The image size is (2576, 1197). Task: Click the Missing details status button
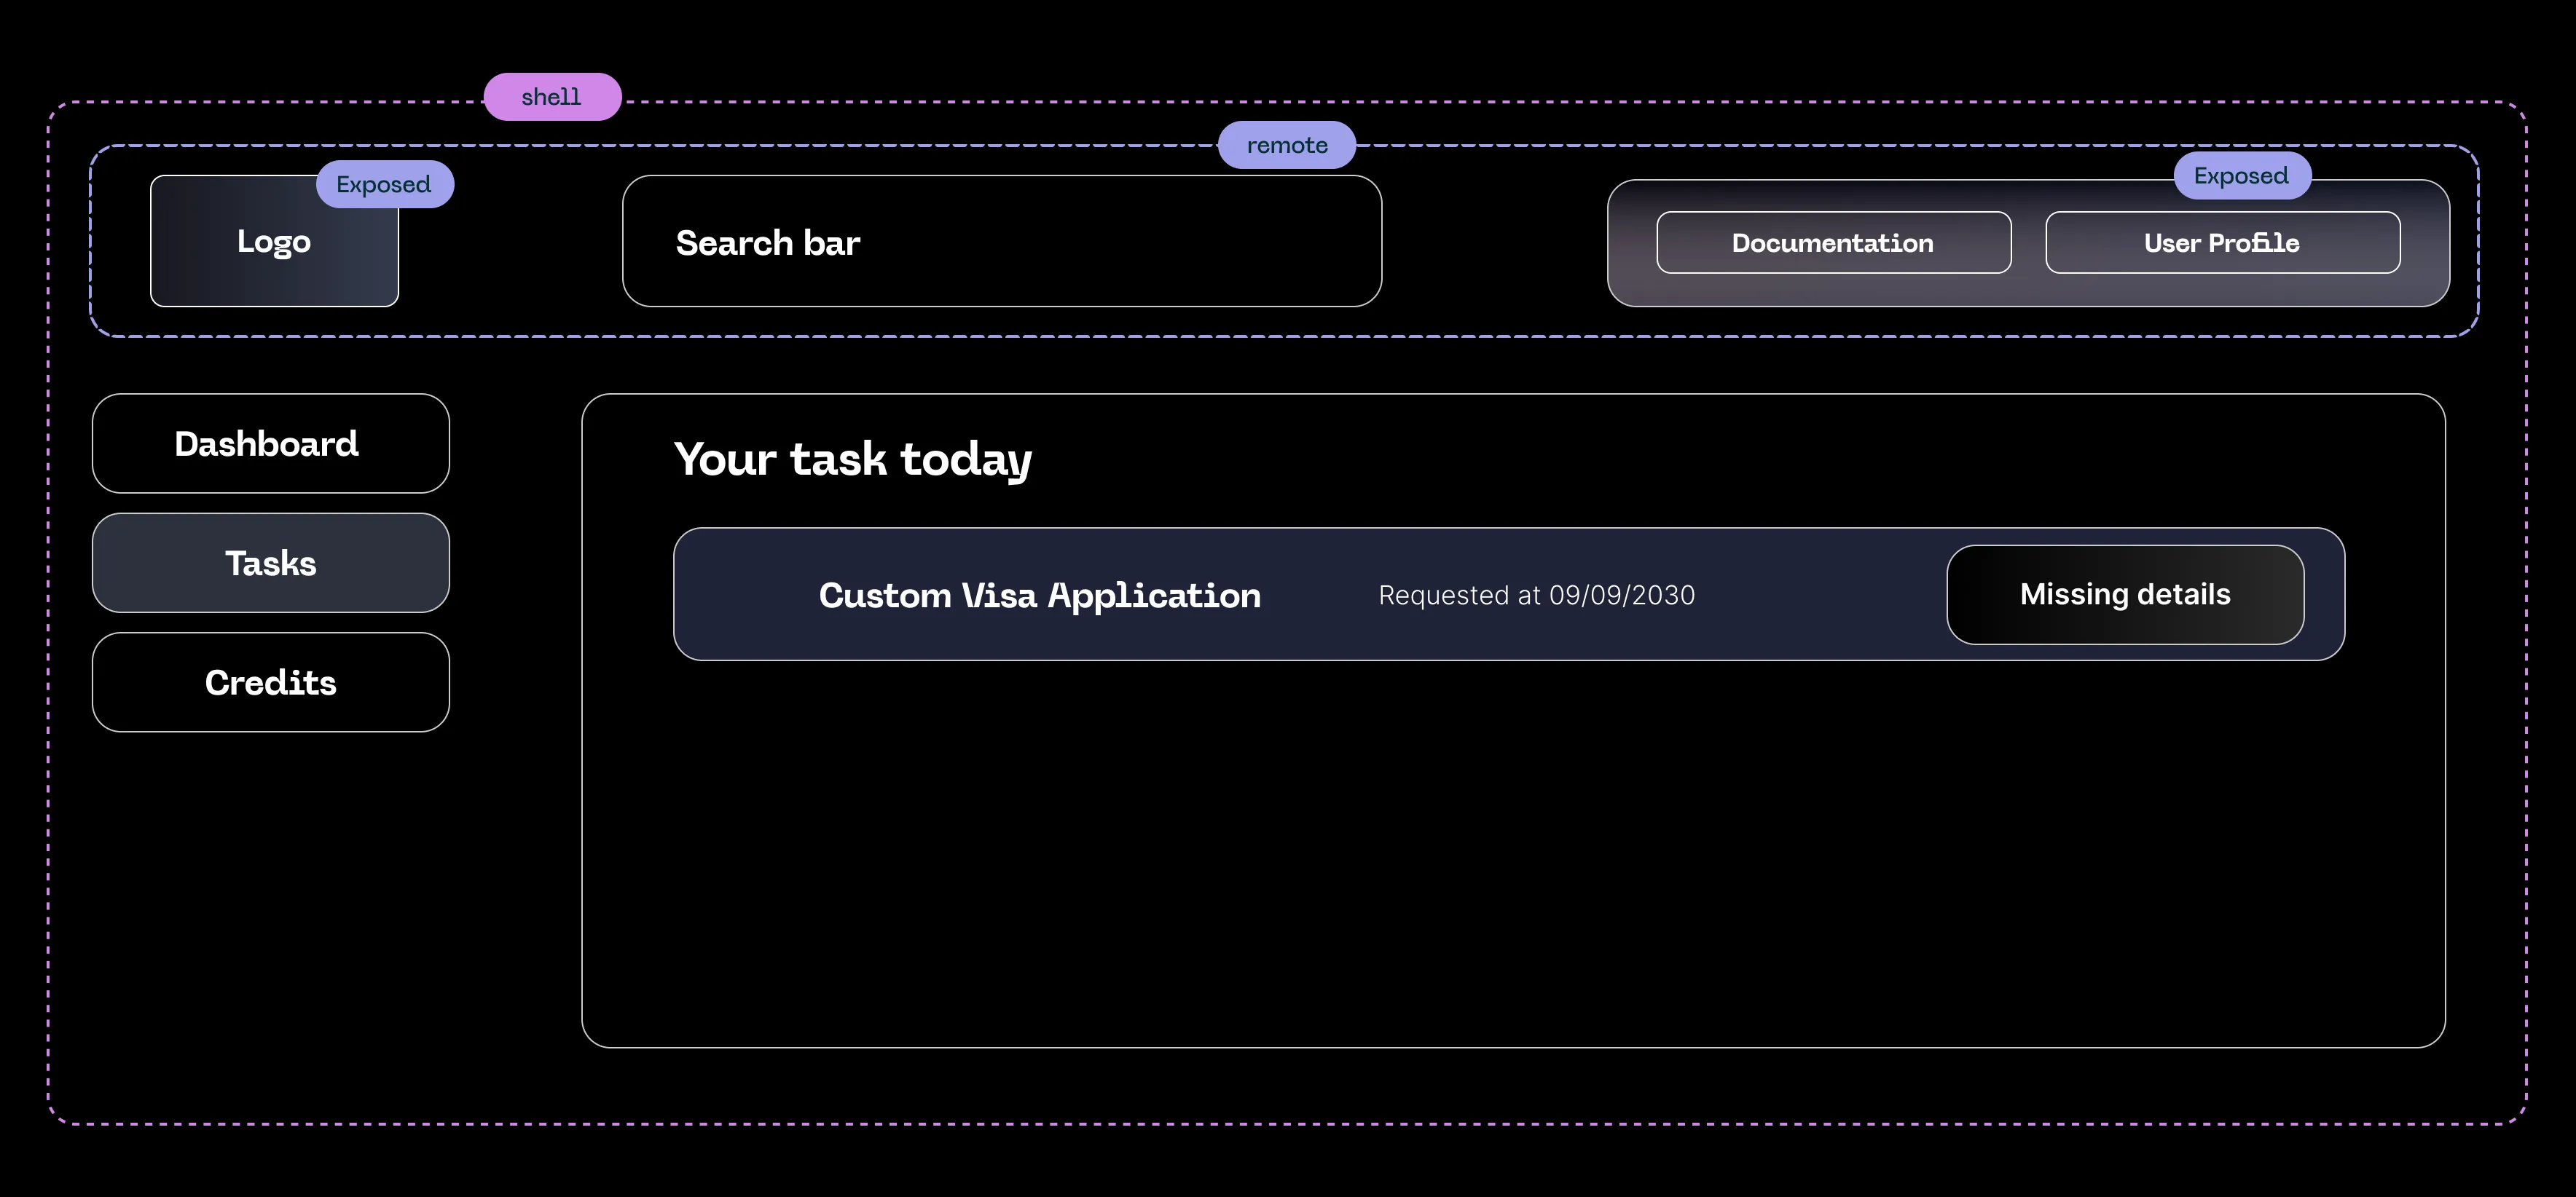point(2124,595)
